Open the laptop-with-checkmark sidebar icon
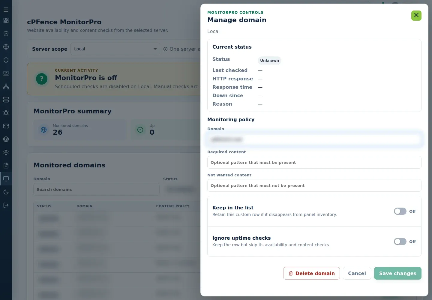Viewport: 432px width, 300px height. [x=6, y=73]
